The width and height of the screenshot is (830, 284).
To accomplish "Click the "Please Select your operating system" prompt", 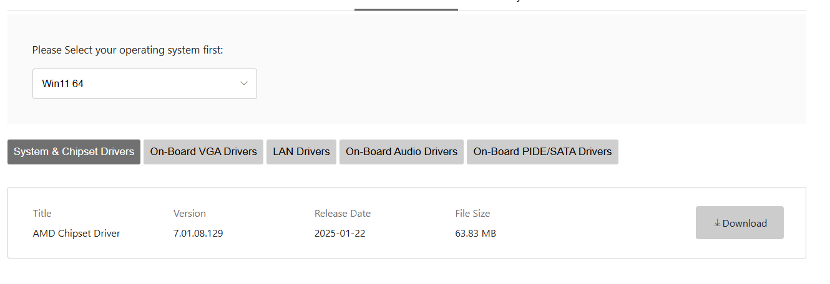I will pyautogui.click(x=127, y=50).
